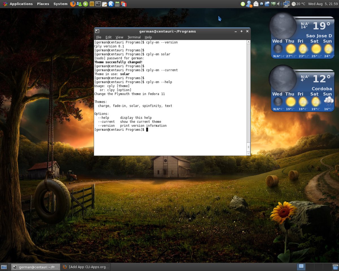Switch to Add App CLI-Apps.org Firefox window
339x271 pixels.
pos(86,267)
